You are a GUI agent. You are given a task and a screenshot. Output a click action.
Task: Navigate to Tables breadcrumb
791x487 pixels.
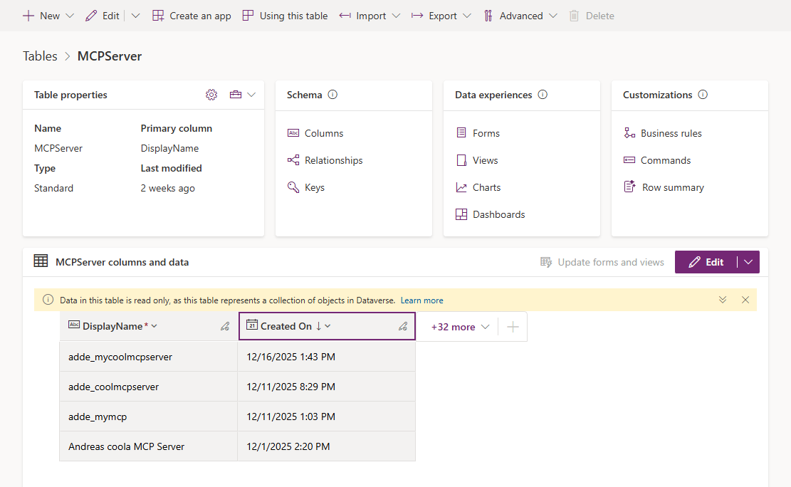(40, 56)
